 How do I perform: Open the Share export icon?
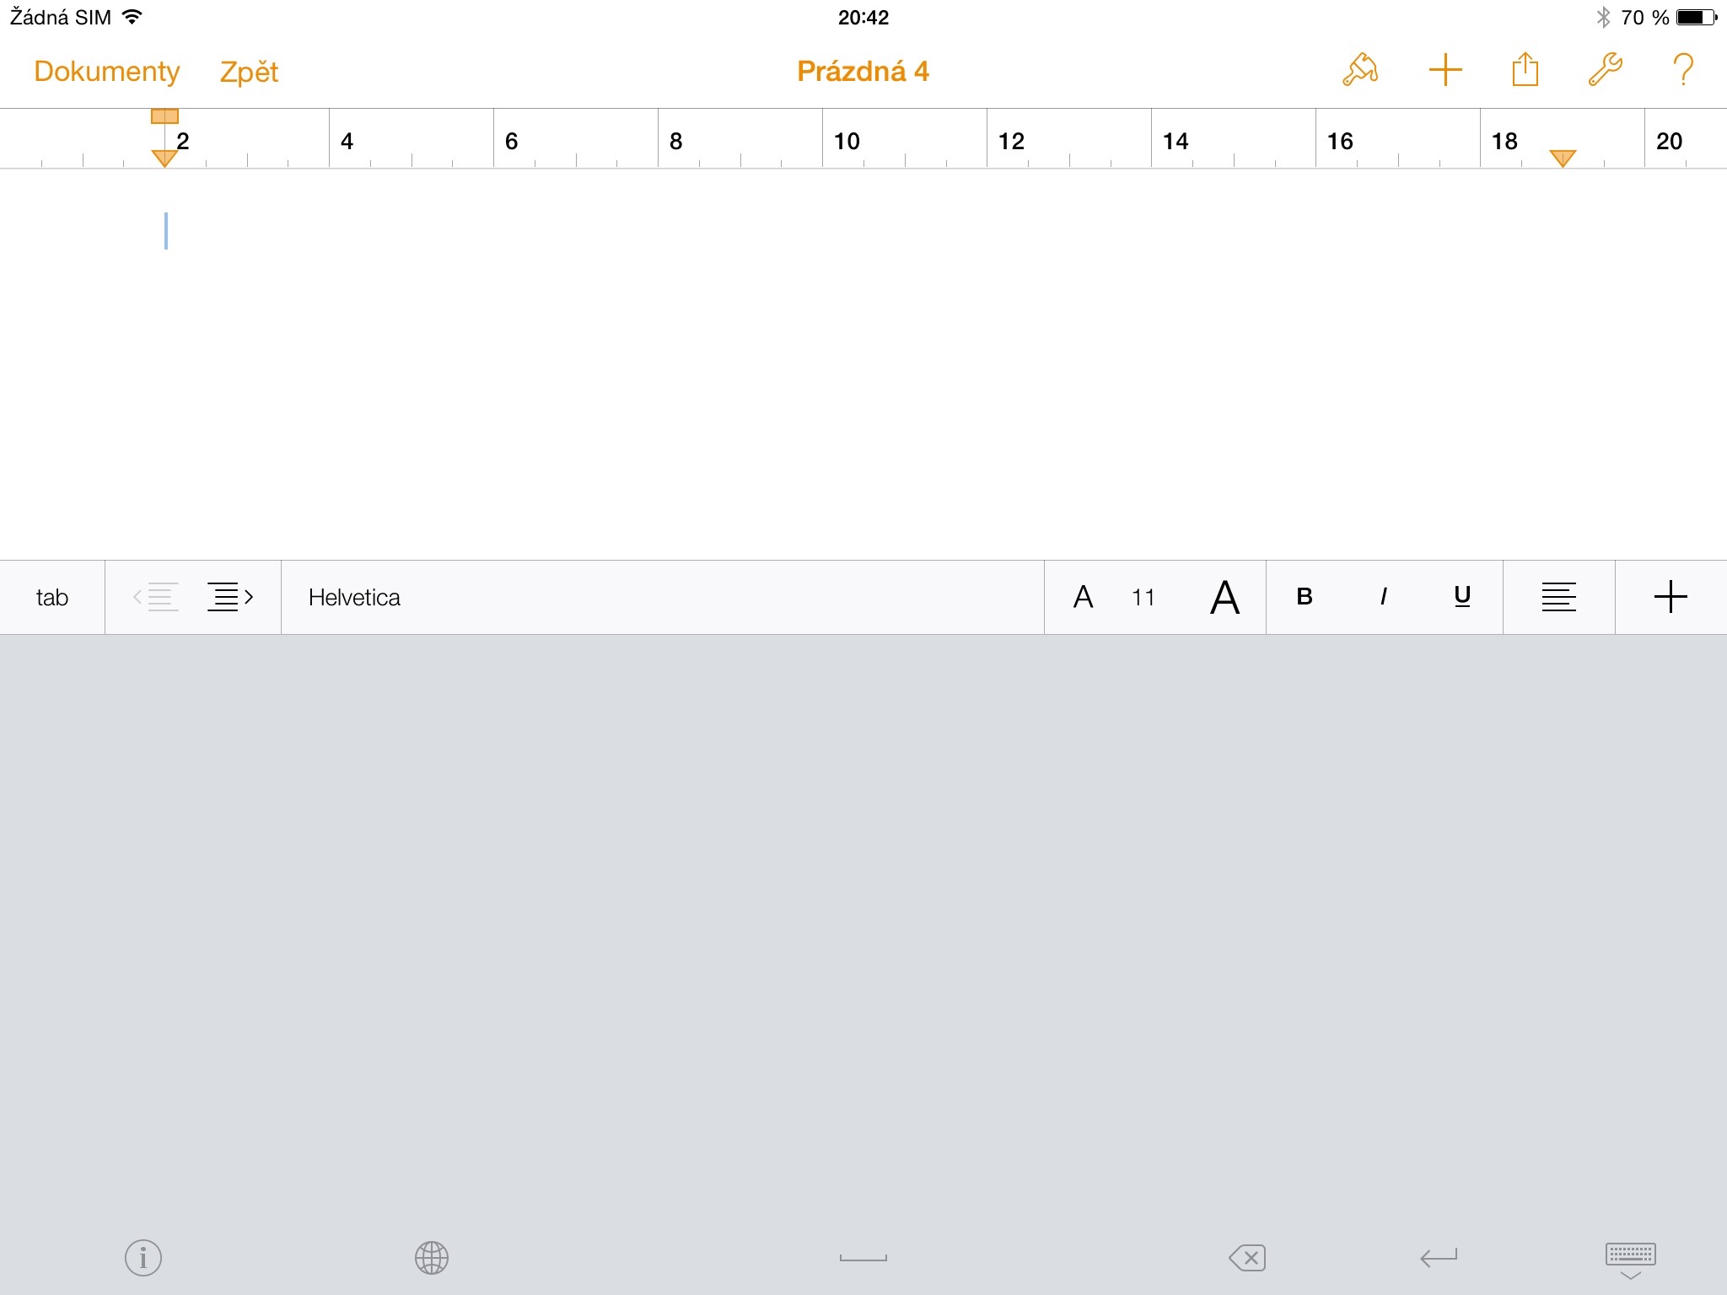coord(1525,71)
